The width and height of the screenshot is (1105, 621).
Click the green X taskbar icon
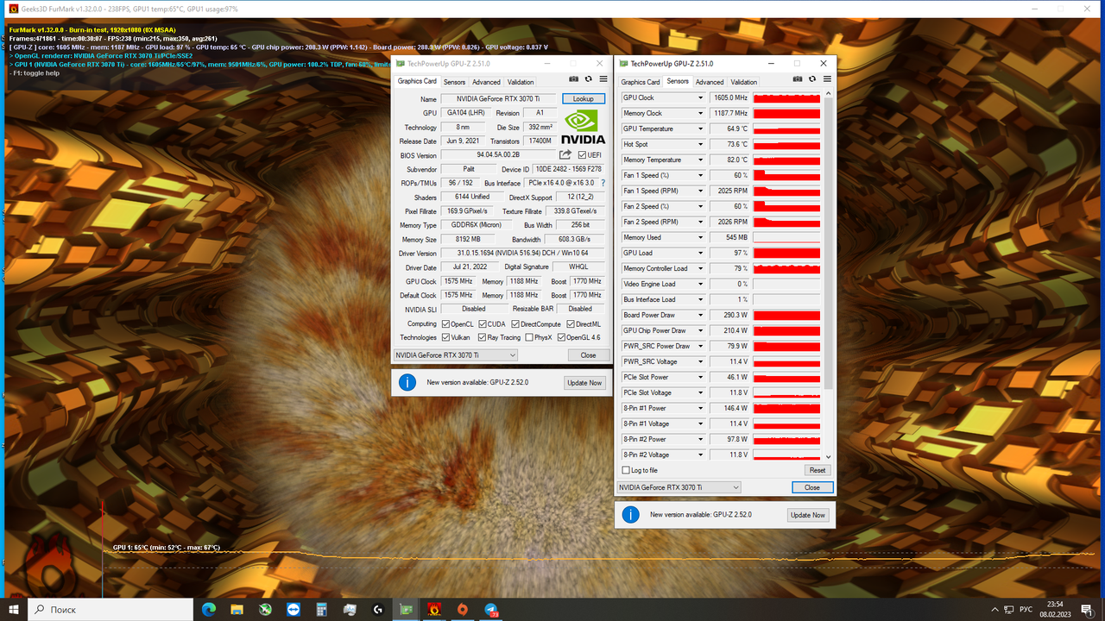point(265,610)
